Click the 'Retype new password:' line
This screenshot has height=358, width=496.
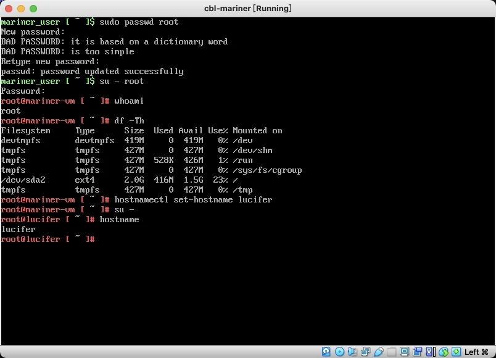[x=51, y=61]
